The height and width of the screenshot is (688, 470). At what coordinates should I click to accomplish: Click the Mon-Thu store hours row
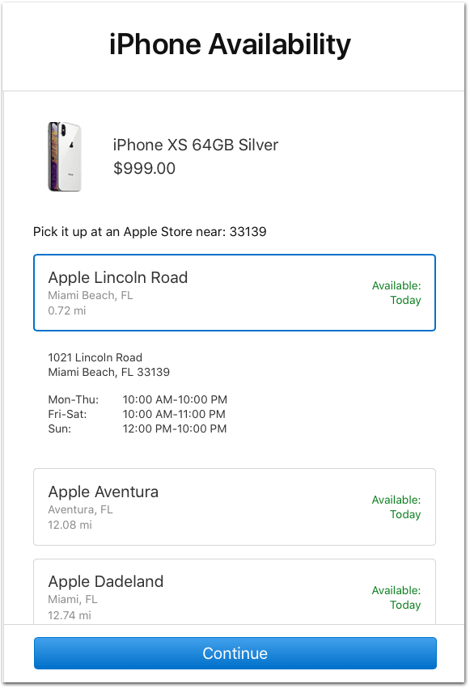pyautogui.click(x=138, y=399)
